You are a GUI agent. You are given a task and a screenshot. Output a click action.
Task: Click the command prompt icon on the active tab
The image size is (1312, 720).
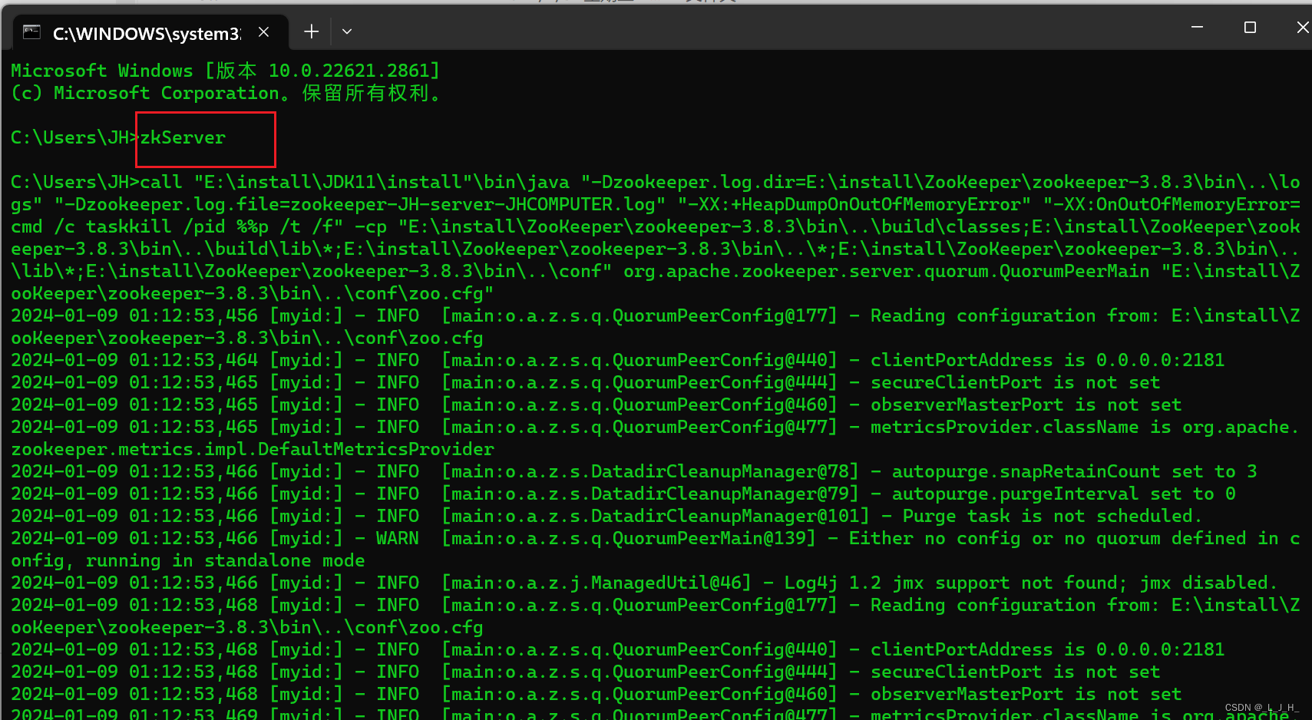(31, 31)
